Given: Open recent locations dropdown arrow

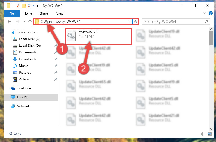Looking at the screenshot, I should [x=24, y=21].
